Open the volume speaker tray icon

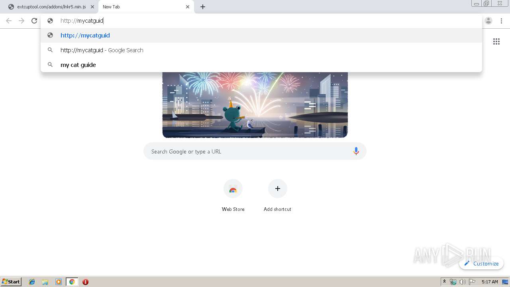click(463, 282)
